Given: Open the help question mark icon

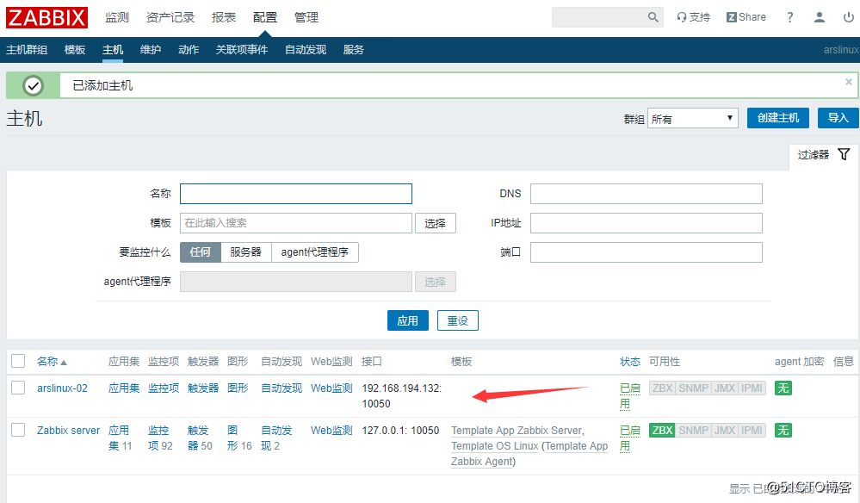Looking at the screenshot, I should (789, 17).
